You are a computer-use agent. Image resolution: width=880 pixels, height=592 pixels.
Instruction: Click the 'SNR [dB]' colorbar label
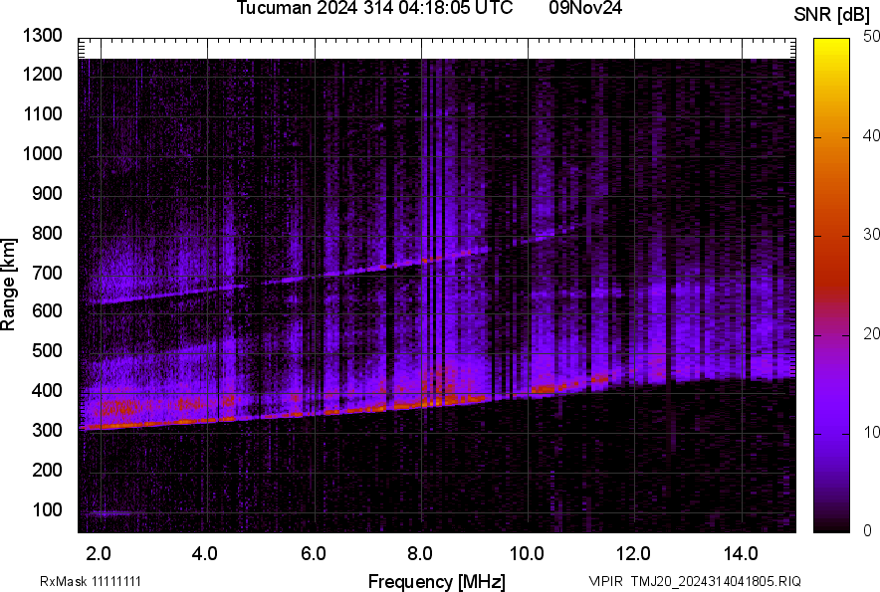click(834, 14)
